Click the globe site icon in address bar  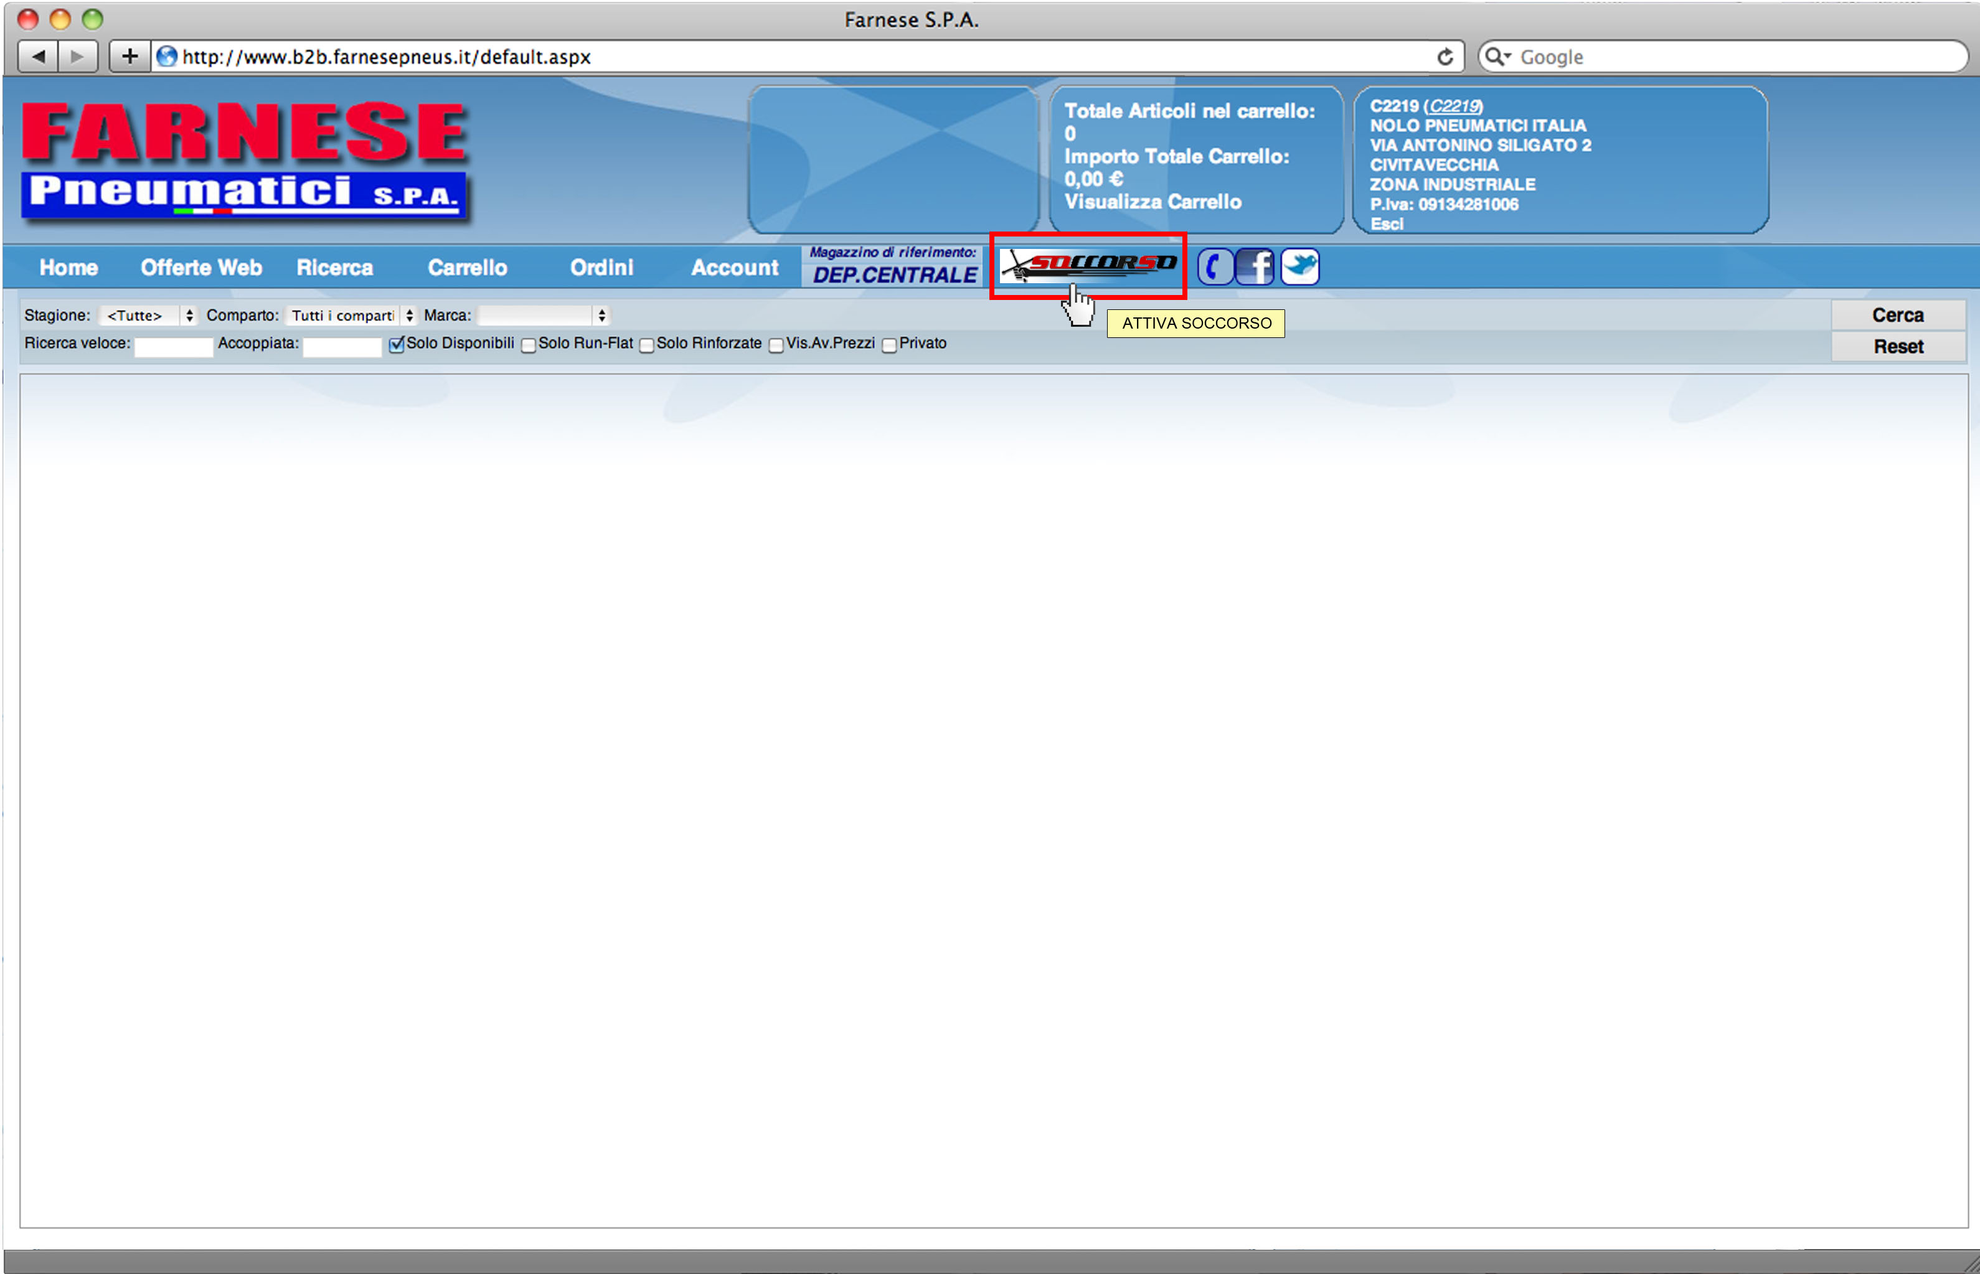tap(166, 56)
